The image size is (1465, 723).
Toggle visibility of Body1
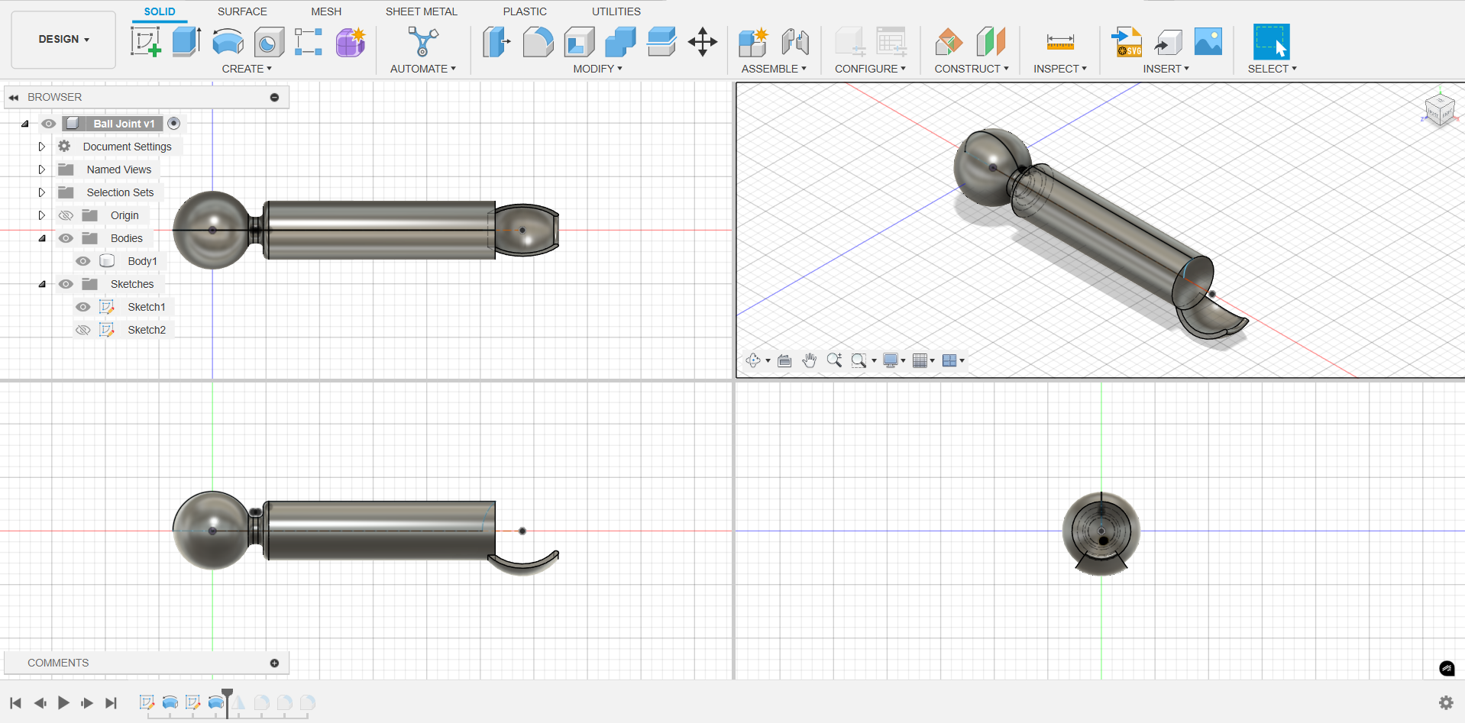83,261
